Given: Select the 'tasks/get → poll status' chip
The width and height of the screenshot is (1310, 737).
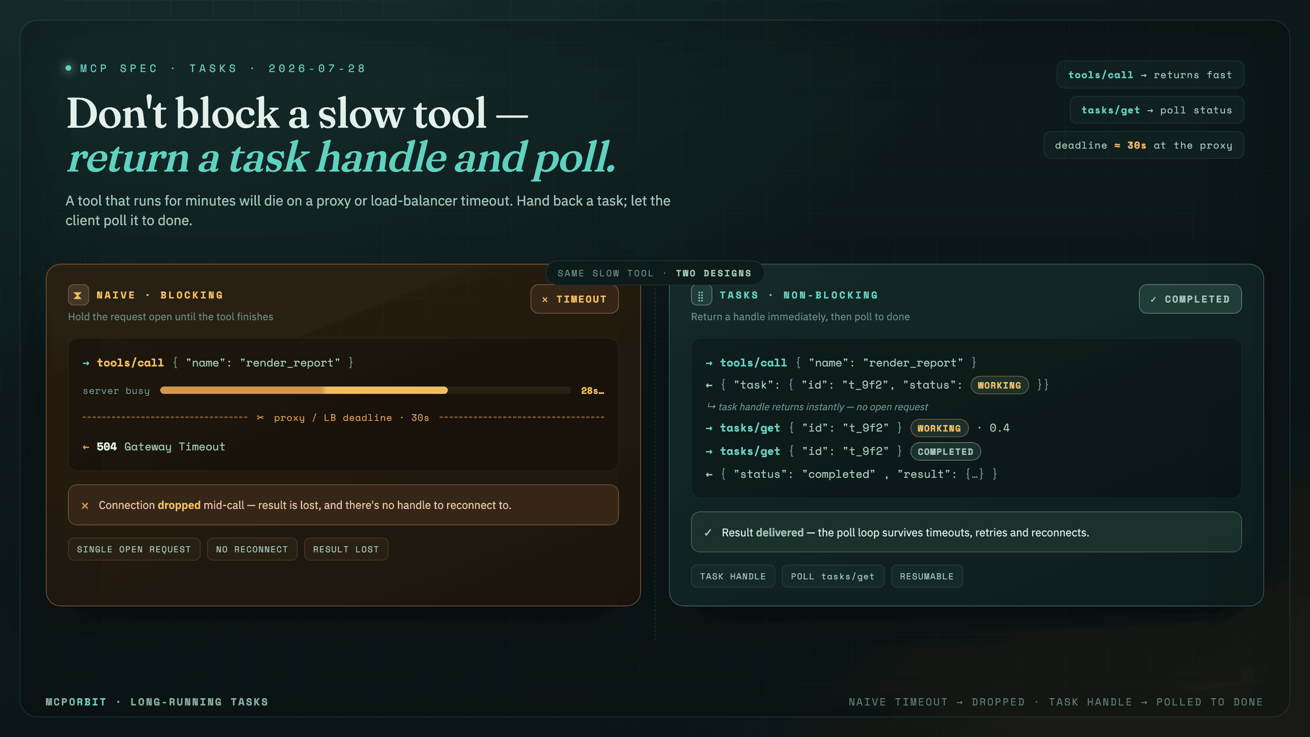Looking at the screenshot, I should point(1157,110).
